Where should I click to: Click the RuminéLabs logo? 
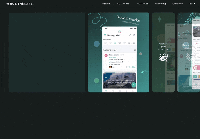coord(19,4)
